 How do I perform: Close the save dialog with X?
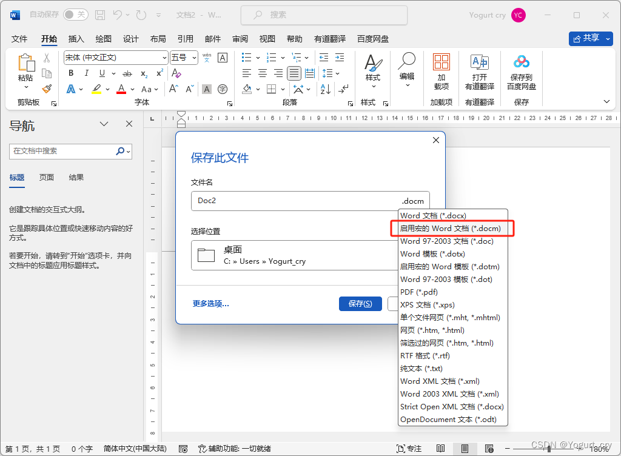tap(436, 140)
